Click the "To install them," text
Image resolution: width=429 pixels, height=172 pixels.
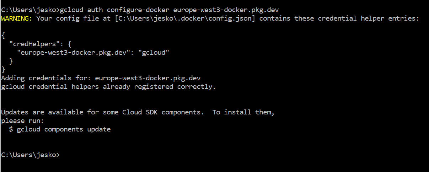click(243, 112)
